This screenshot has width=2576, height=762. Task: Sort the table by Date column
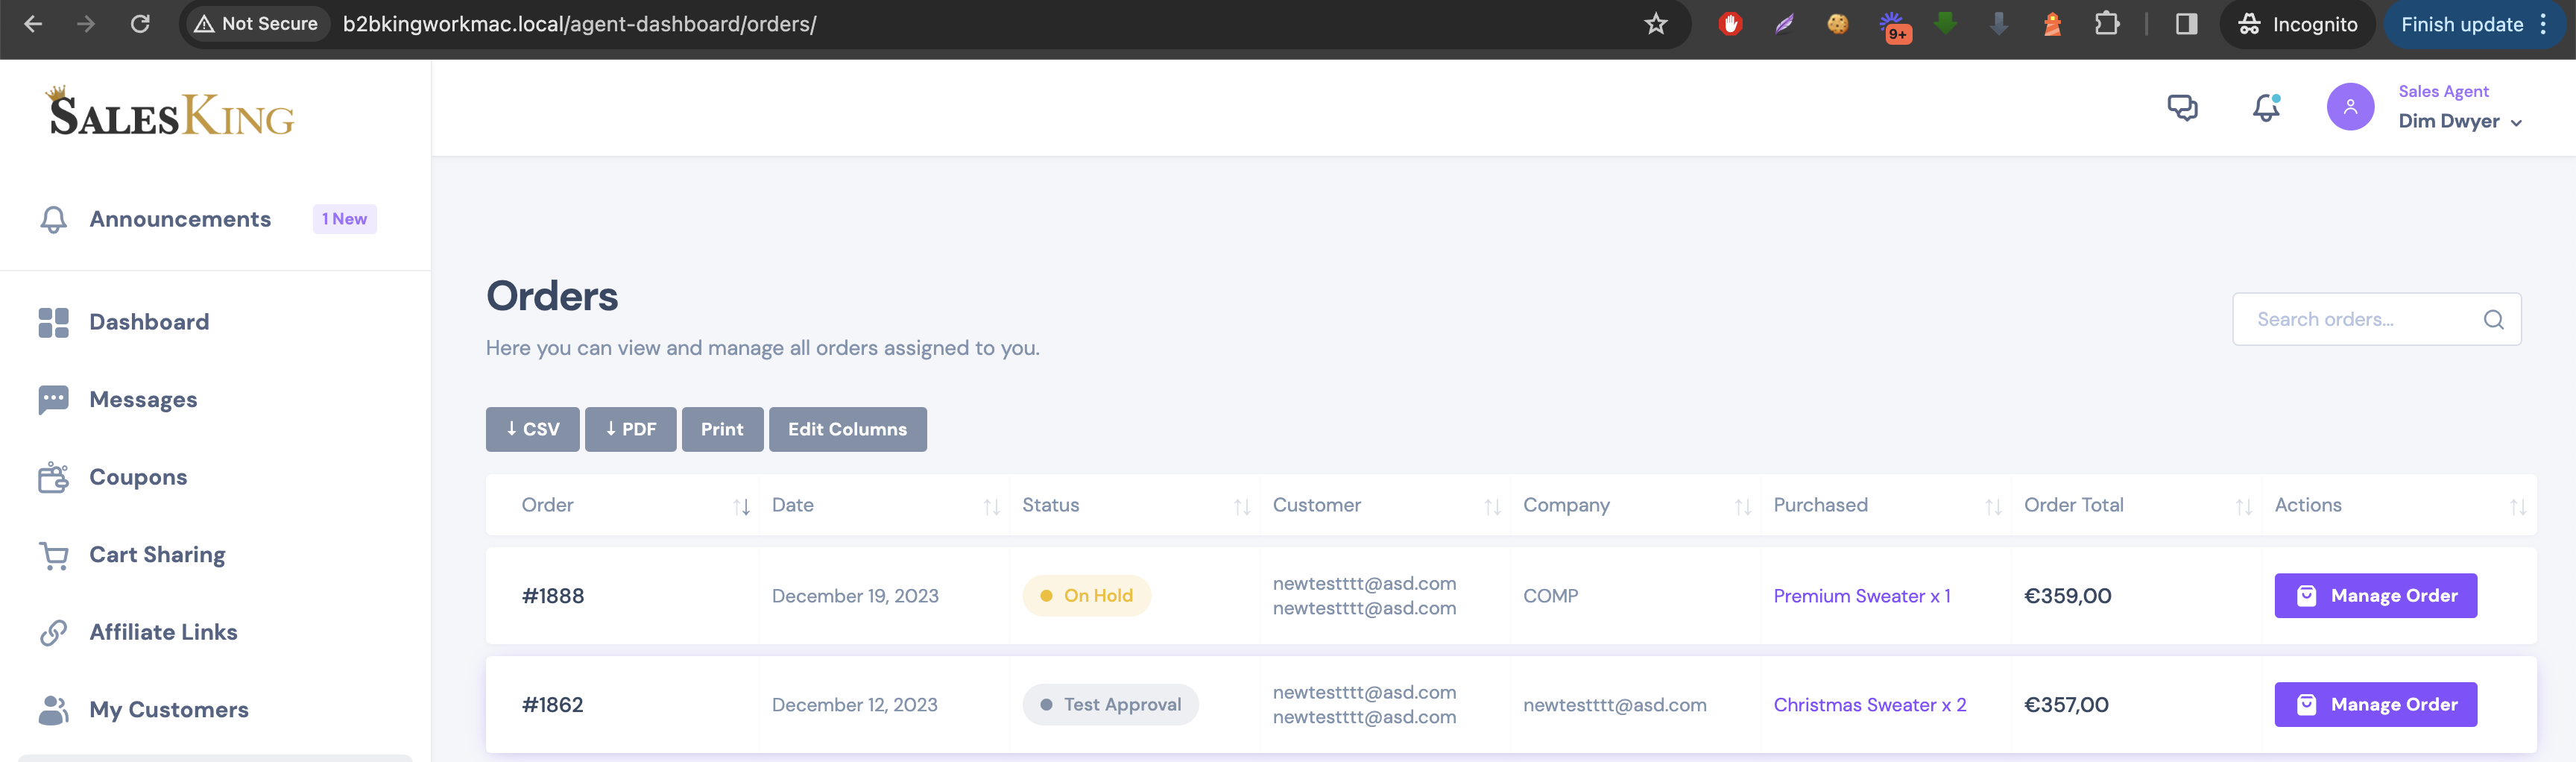click(991, 506)
